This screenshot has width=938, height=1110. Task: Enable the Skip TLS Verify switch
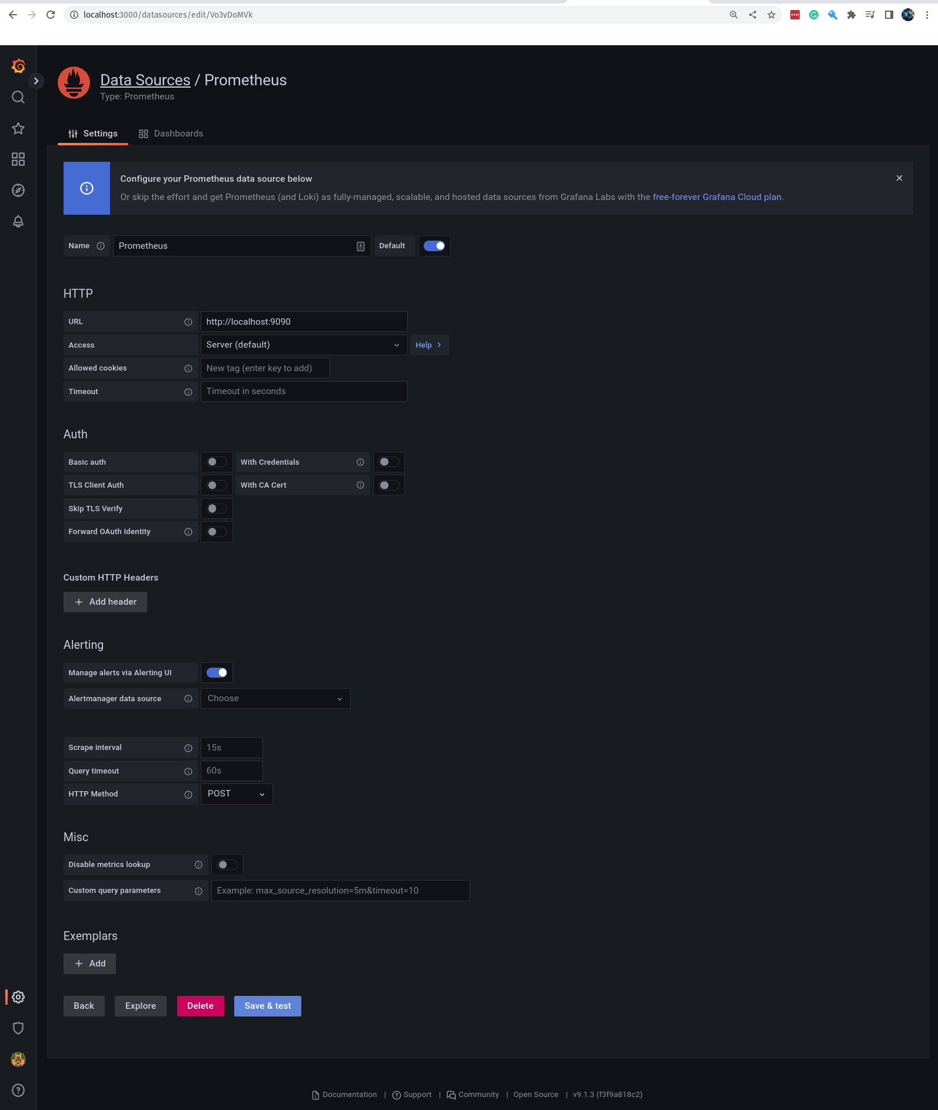pos(217,509)
